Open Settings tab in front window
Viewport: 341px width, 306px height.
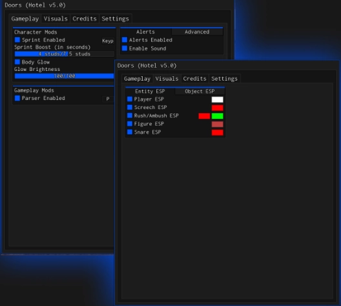coord(224,79)
